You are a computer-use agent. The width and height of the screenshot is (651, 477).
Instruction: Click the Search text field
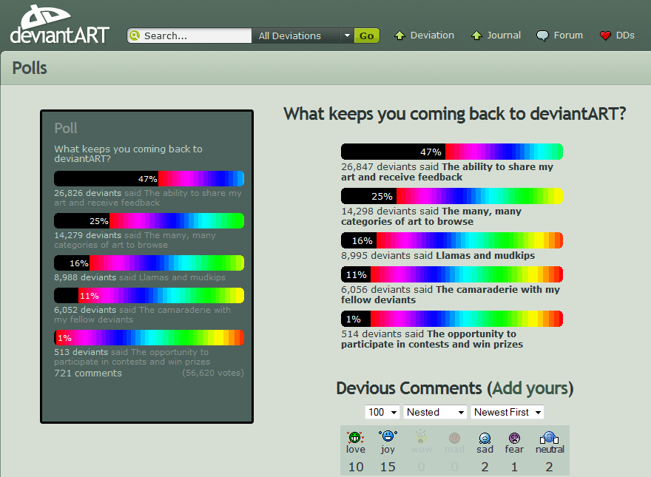click(x=189, y=35)
